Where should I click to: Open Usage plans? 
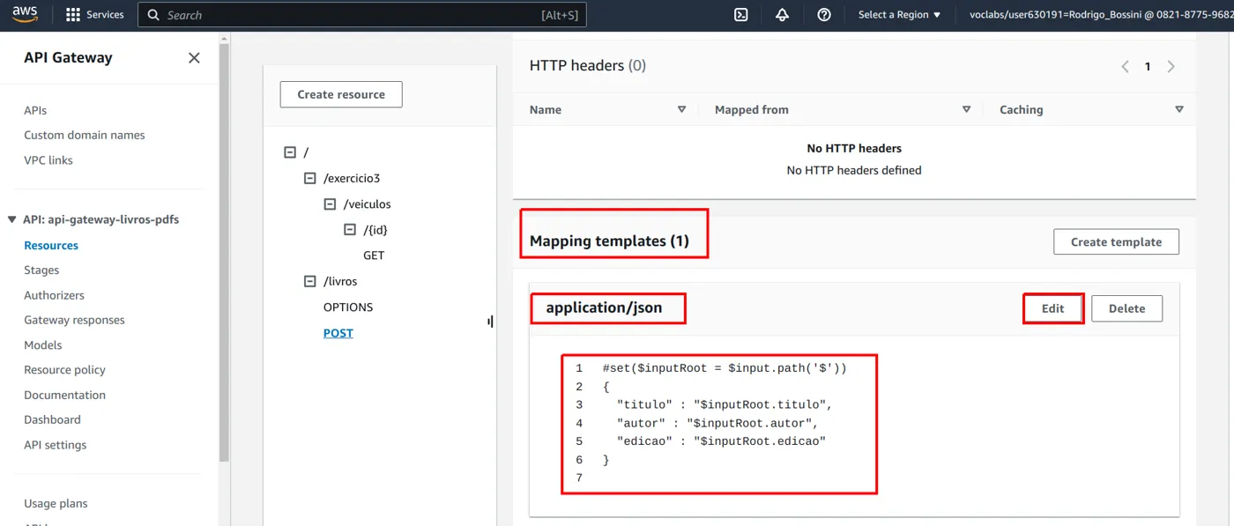(x=56, y=503)
